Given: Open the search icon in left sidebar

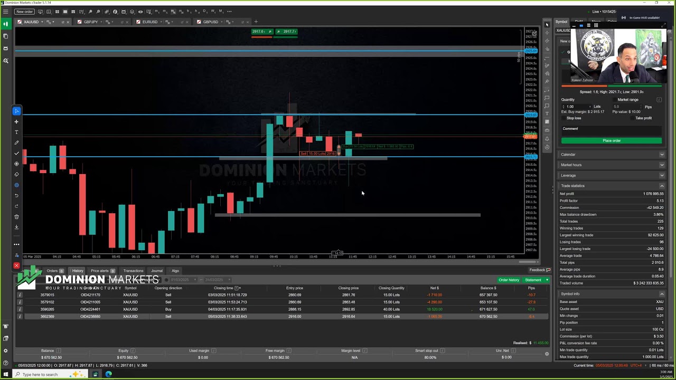Looking at the screenshot, I should 5,61.
